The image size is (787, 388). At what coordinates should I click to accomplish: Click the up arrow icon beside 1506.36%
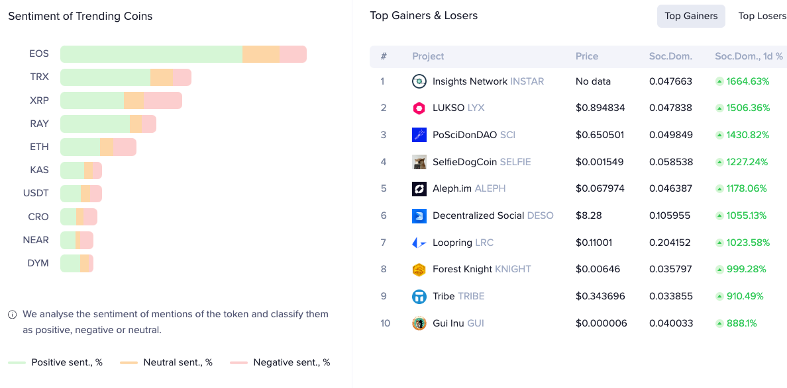[x=719, y=108]
